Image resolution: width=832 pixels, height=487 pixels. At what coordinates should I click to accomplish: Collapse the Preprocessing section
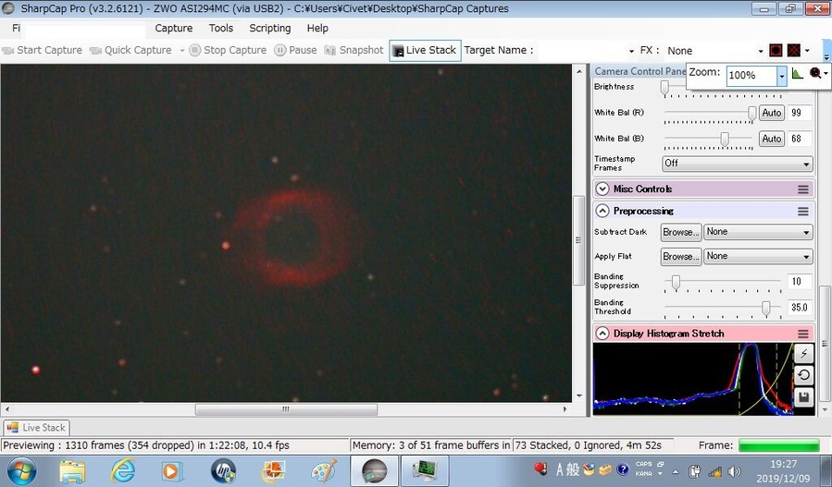pos(602,211)
